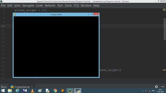166x93 pixels.
Task: Open the Windows Start menu
Action: click(3, 91)
